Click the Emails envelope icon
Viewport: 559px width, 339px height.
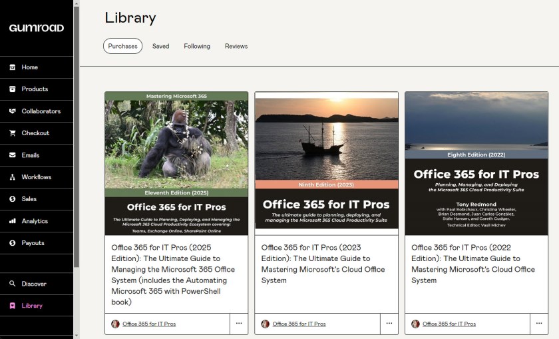click(13, 155)
